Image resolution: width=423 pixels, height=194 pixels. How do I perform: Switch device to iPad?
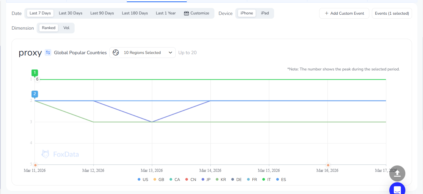pos(265,13)
